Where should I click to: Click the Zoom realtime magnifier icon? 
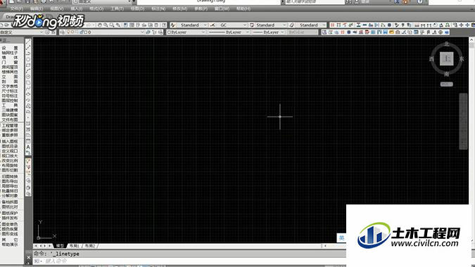click(x=106, y=25)
